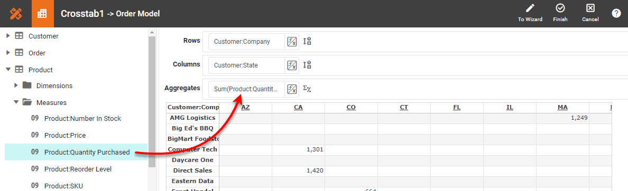This screenshot has width=628, height=191.
Task: Click the MA column header
Action: click(562, 108)
